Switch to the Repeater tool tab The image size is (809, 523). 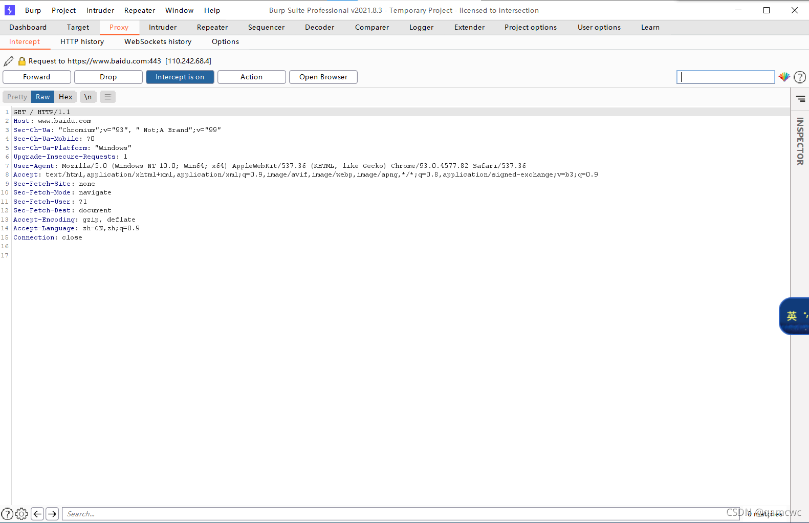(x=212, y=27)
